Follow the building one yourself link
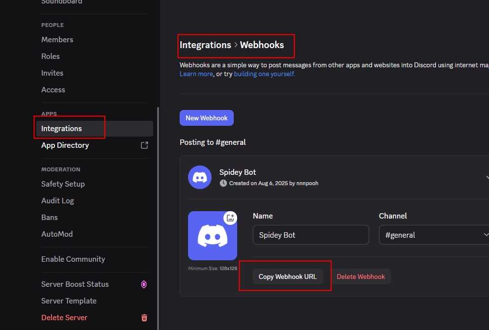The width and height of the screenshot is (489, 330). coord(264,74)
